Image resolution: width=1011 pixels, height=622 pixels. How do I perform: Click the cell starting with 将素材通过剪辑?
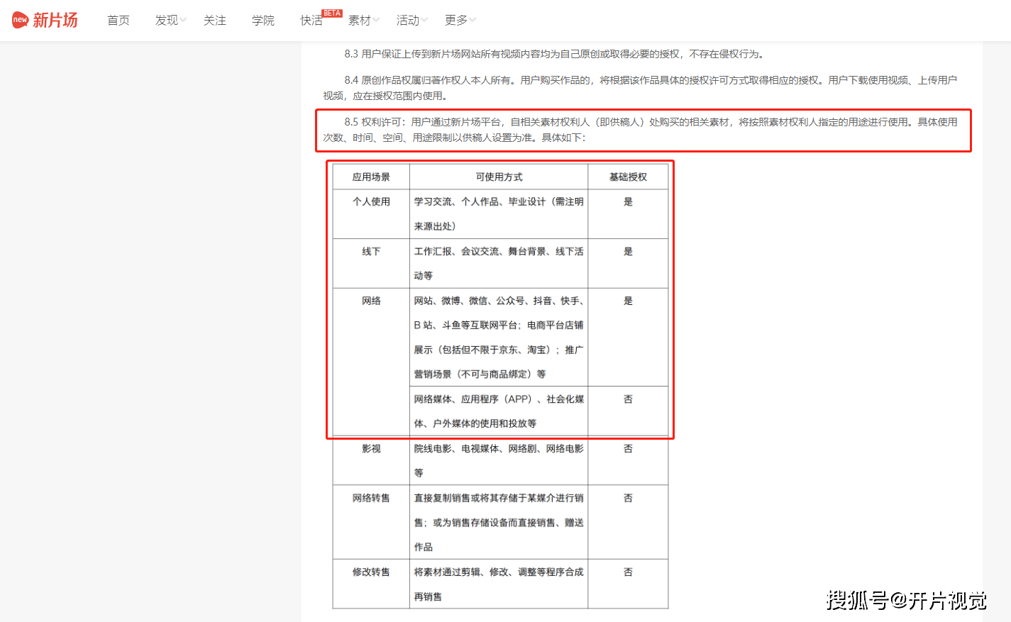[x=499, y=584]
